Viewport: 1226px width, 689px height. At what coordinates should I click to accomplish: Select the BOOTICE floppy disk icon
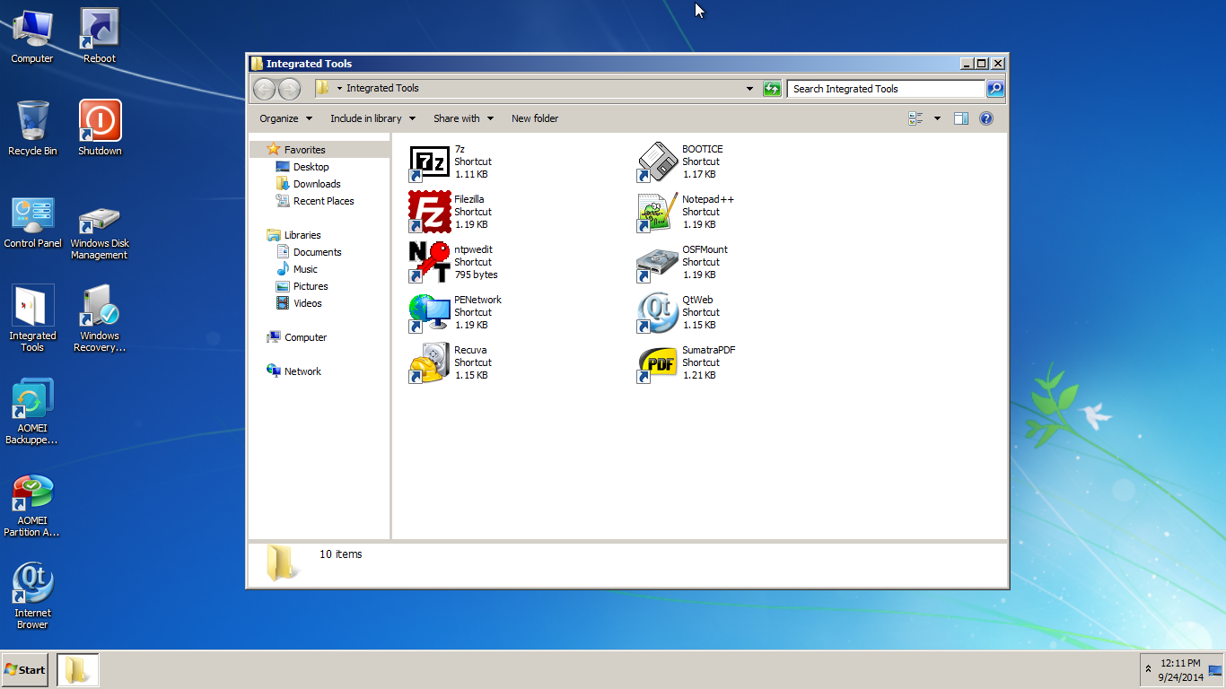[657, 162]
